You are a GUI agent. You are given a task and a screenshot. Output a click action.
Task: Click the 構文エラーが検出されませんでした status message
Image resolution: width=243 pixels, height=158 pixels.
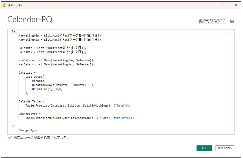click(41, 138)
